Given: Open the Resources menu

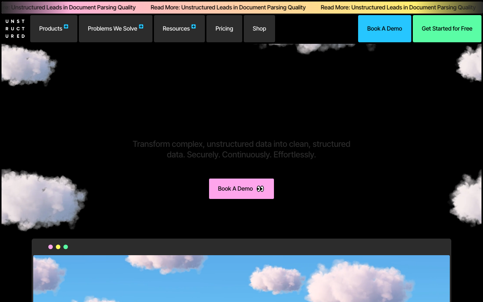Looking at the screenshot, I should pos(179,29).
